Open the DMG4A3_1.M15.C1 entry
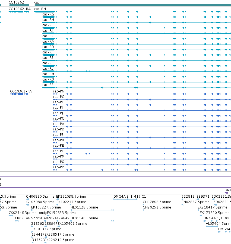Image resolution: width=231 pixels, height=244 pixels. (129, 197)
